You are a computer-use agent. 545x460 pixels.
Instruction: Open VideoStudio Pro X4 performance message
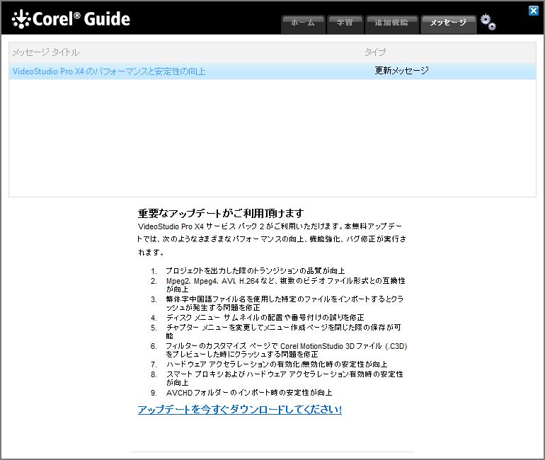(x=109, y=71)
